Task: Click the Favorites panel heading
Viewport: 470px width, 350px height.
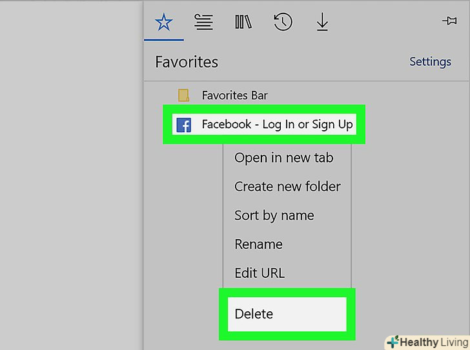Action: [x=187, y=62]
